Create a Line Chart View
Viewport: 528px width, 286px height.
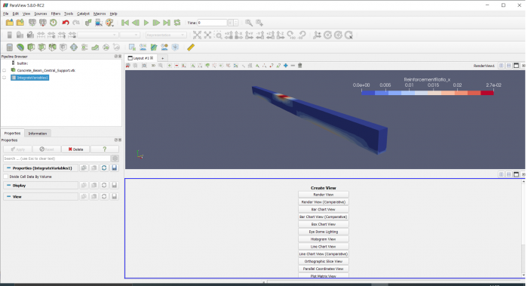pyautogui.click(x=324, y=246)
